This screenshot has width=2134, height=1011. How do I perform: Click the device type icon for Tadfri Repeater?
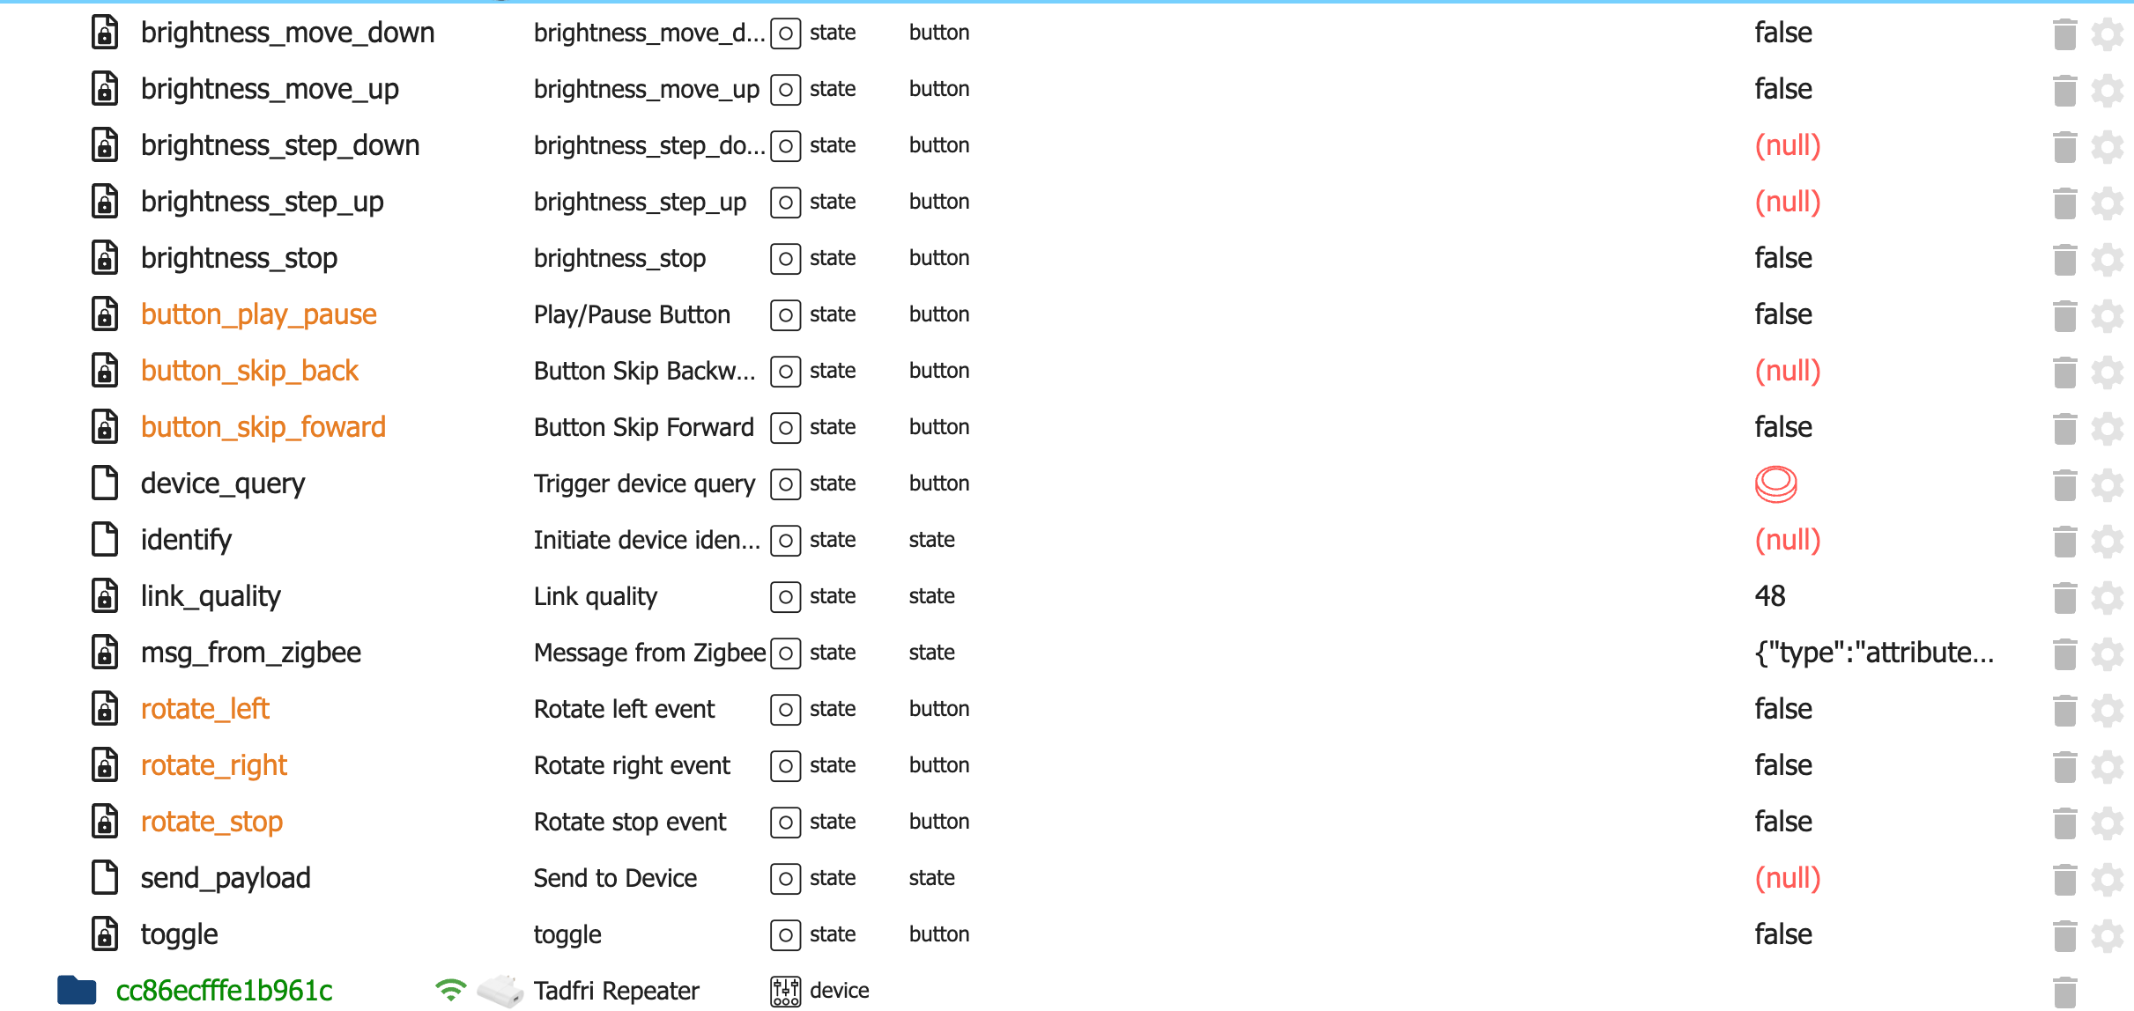click(785, 992)
